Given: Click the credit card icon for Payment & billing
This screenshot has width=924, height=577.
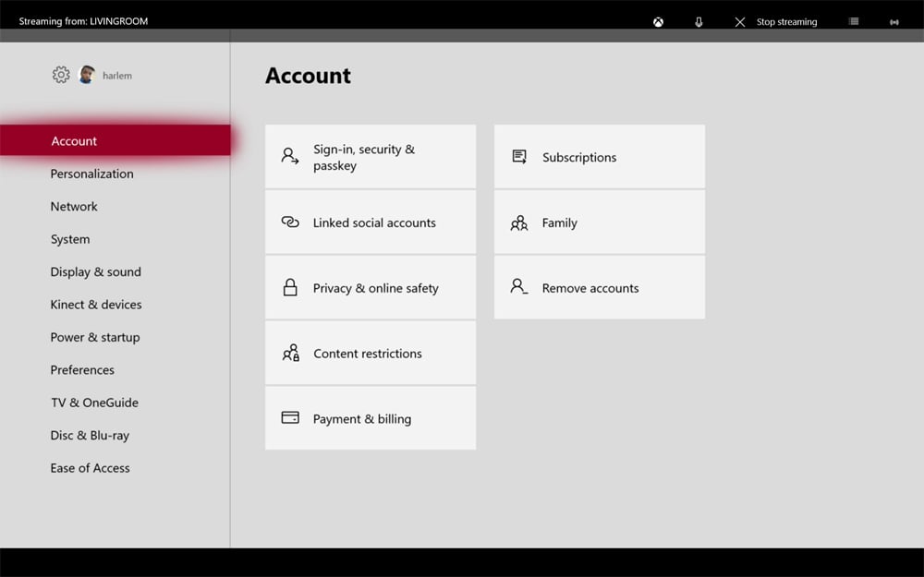Looking at the screenshot, I should 290,418.
